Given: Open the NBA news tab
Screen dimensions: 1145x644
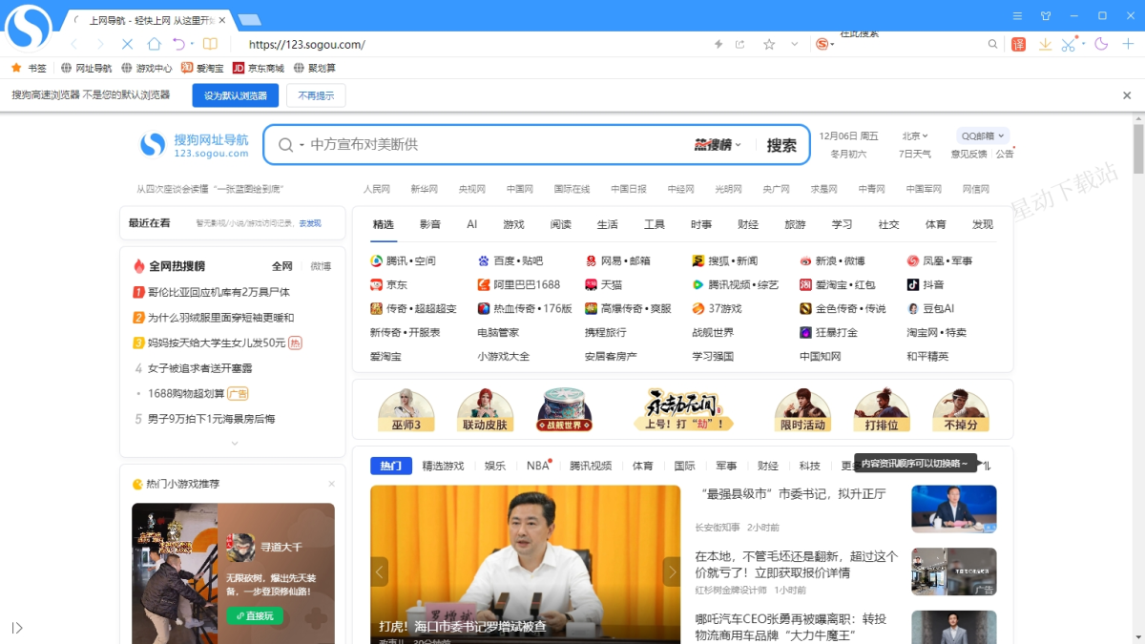Looking at the screenshot, I should click(x=539, y=466).
